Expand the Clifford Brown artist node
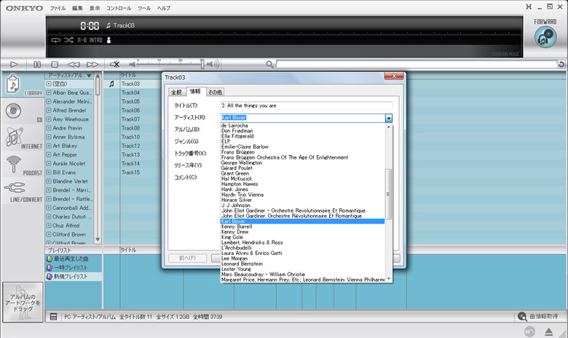568x338 pixels. coord(49,235)
